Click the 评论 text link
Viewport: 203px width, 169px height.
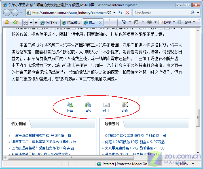coord(125,110)
